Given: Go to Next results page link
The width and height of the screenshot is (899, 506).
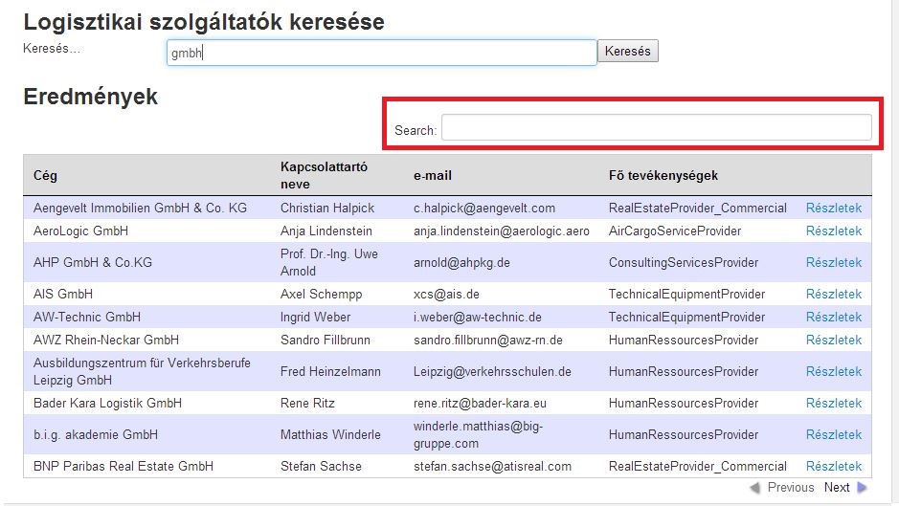Looking at the screenshot, I should [x=837, y=488].
